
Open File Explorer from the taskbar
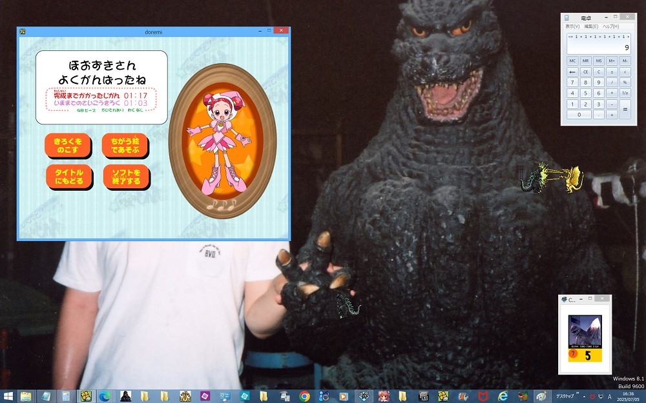tap(26, 397)
